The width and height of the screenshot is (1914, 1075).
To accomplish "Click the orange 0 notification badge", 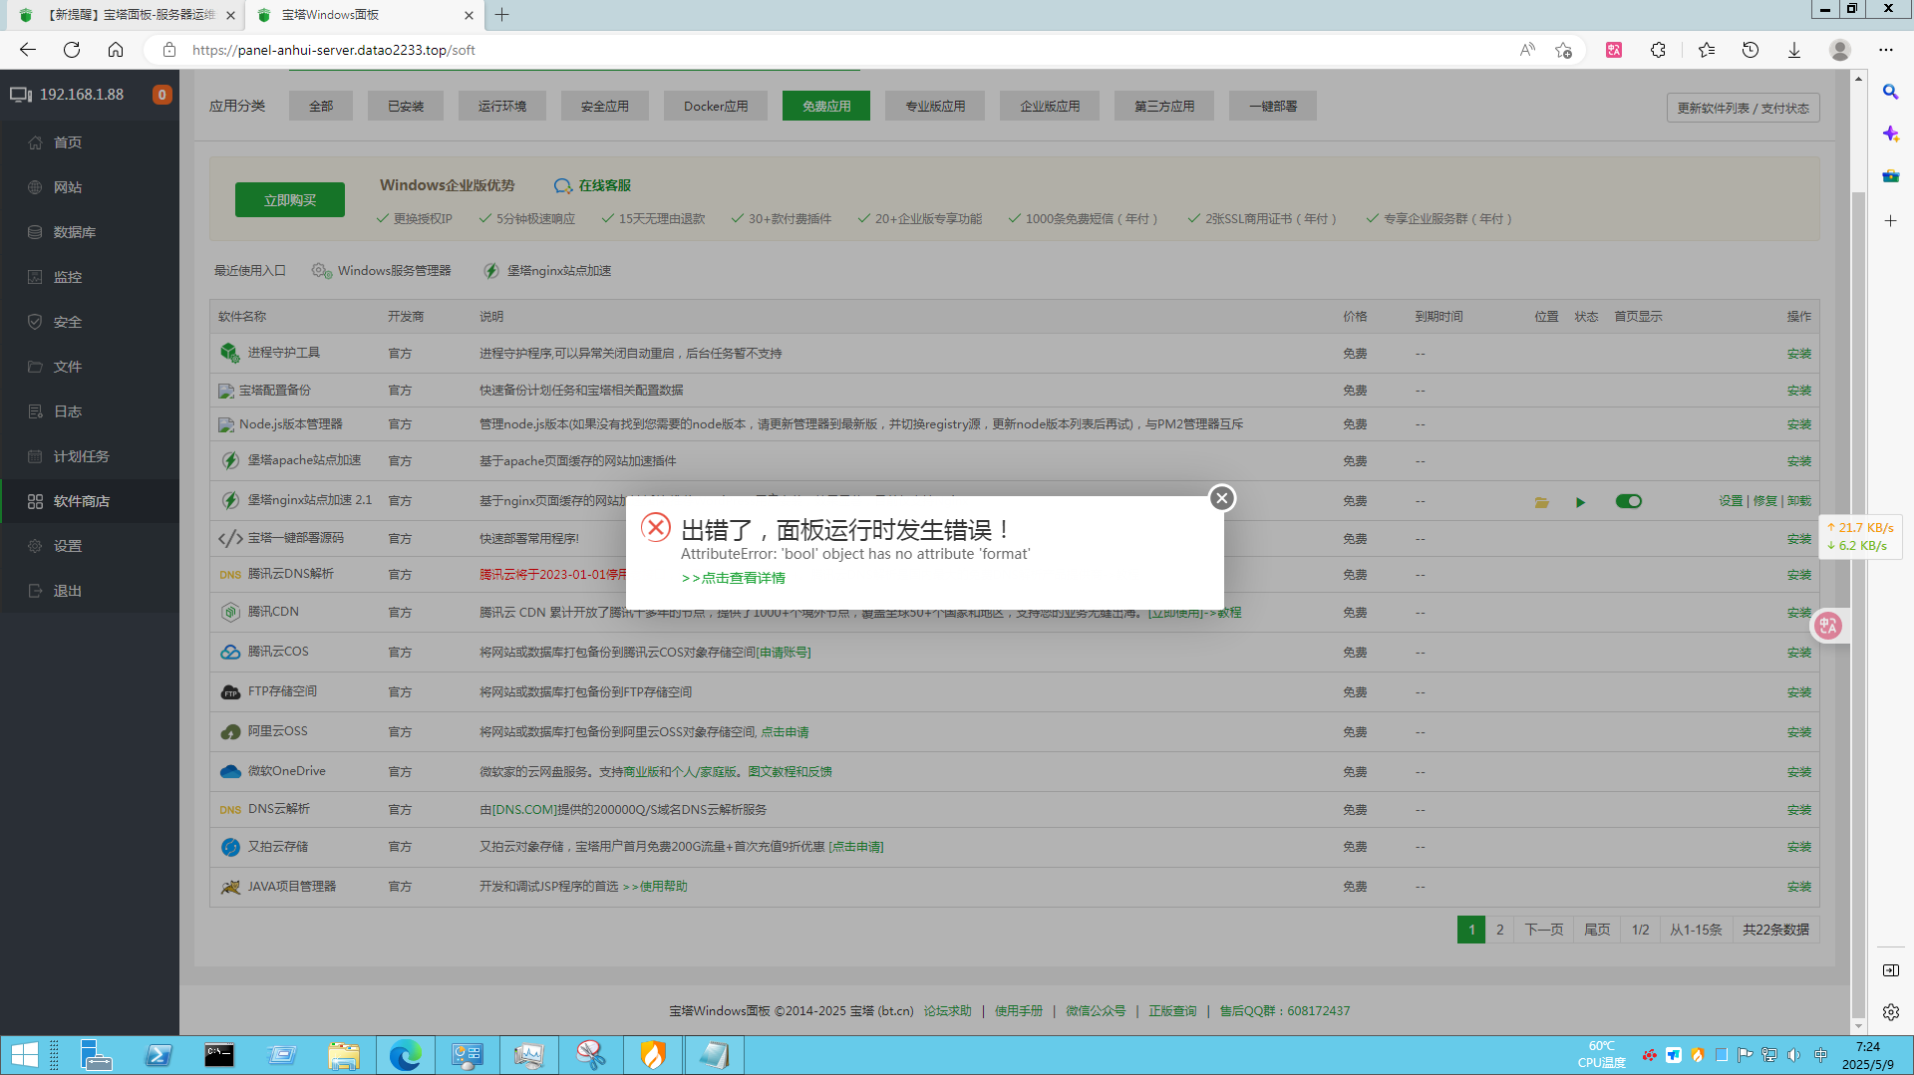I will (x=161, y=95).
